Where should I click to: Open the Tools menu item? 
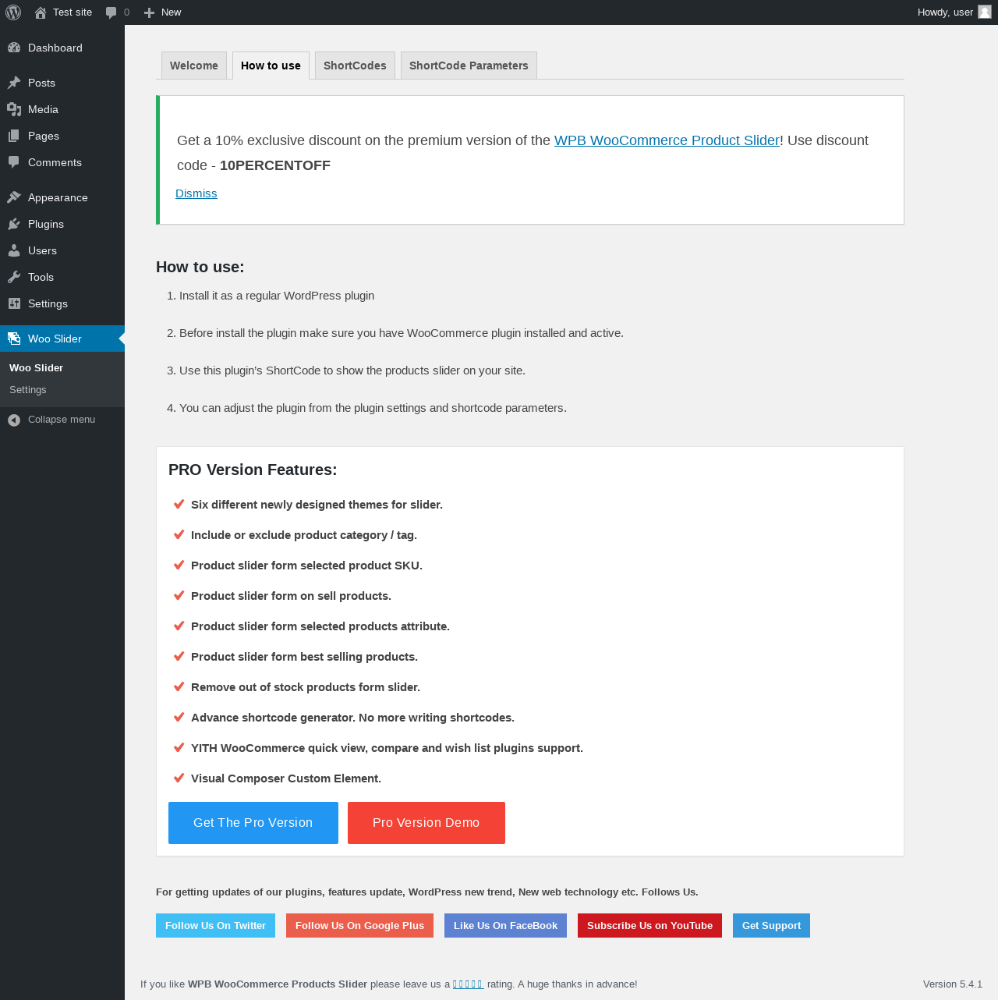click(x=62, y=277)
